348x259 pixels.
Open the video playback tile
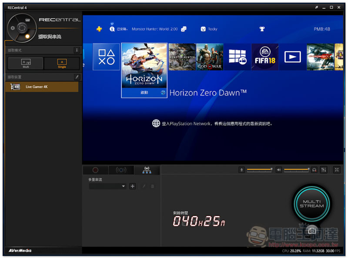pyautogui.click(x=292, y=57)
